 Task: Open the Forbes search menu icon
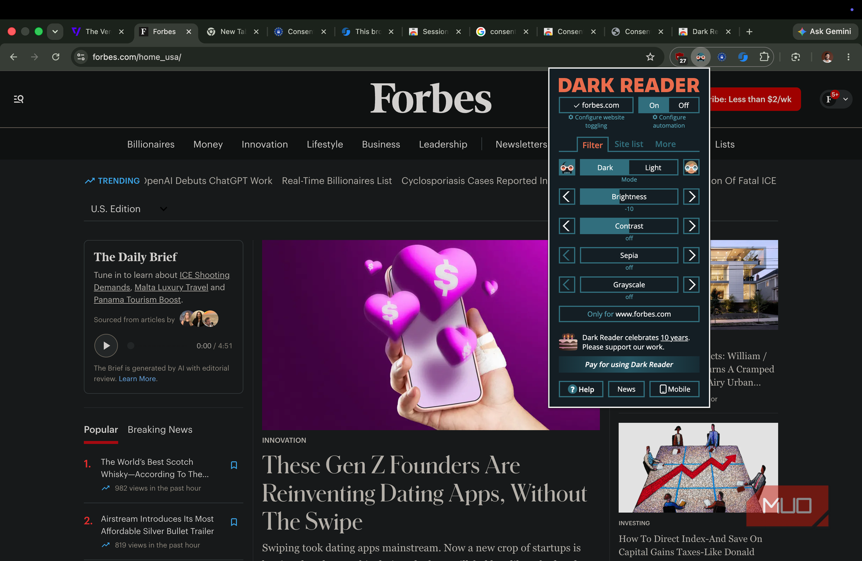(19, 99)
